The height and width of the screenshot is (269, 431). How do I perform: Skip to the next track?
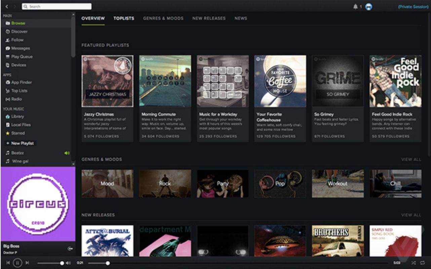pyautogui.click(x=28, y=263)
